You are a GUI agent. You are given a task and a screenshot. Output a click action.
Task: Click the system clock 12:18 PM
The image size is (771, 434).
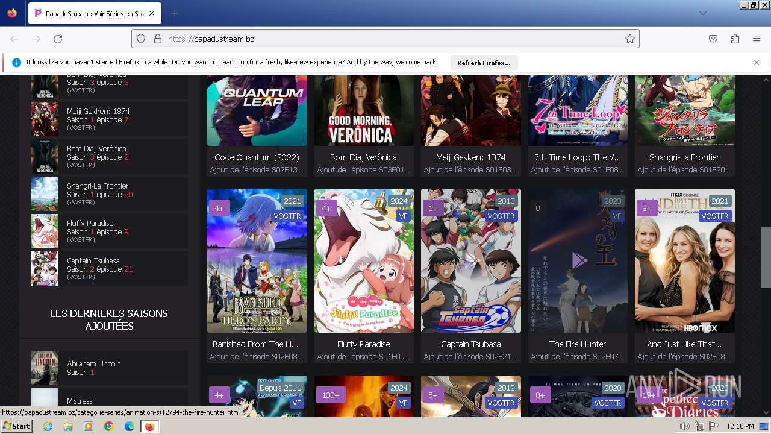point(740,426)
